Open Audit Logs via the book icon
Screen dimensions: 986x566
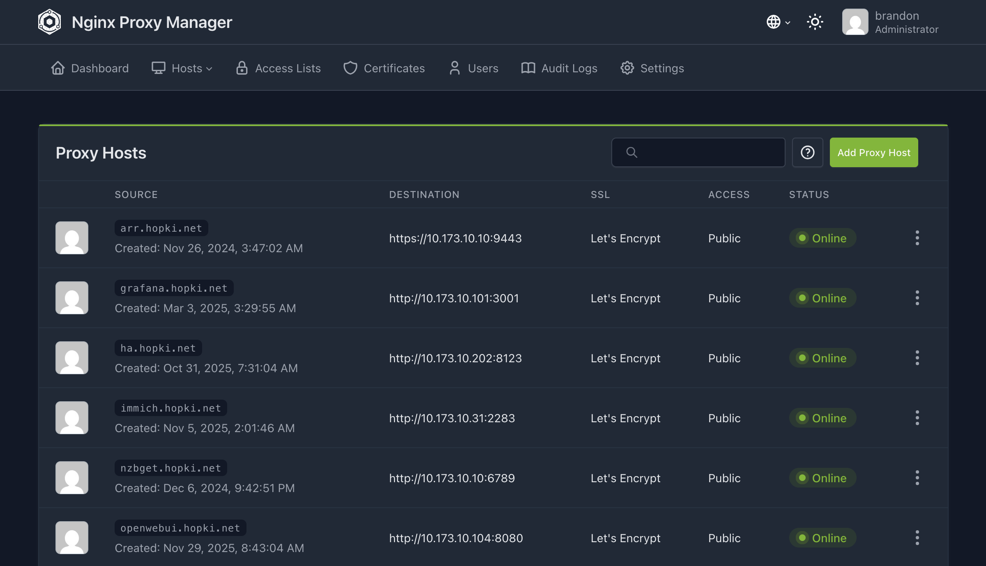point(528,68)
